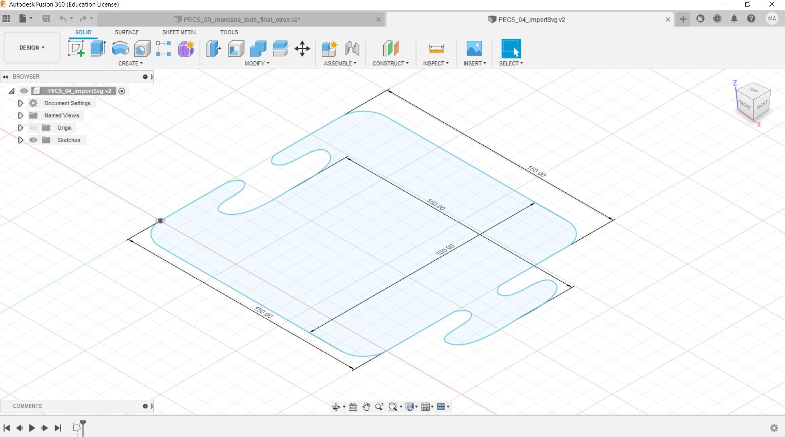
Task: Open the Create Form tool
Action: [x=186, y=48]
